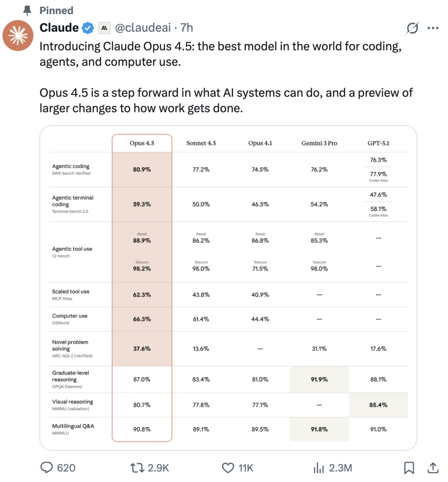The width and height of the screenshot is (448, 482).
Task: Click the 7h post timestamp
Action: coord(187,28)
